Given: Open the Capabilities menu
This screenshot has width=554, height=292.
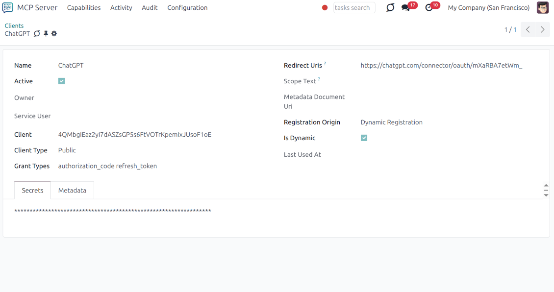Looking at the screenshot, I should 84,7.
